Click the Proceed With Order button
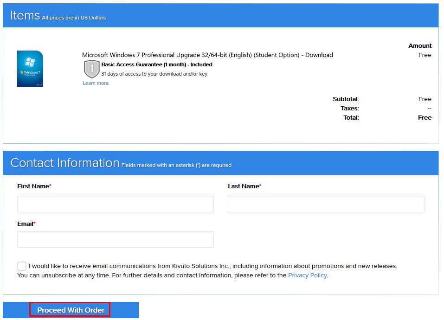This screenshot has width=444, height=320. pyautogui.click(x=71, y=310)
